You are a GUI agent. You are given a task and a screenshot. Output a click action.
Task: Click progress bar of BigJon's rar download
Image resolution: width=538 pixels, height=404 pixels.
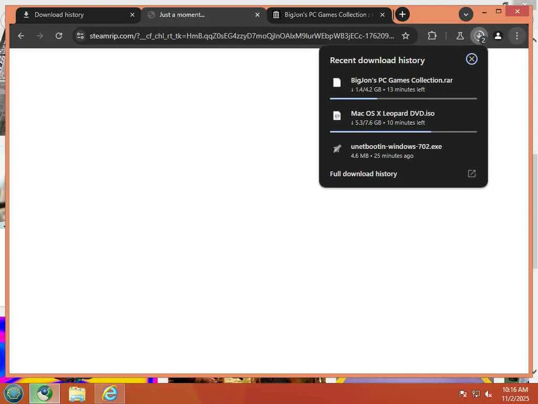[403, 98]
